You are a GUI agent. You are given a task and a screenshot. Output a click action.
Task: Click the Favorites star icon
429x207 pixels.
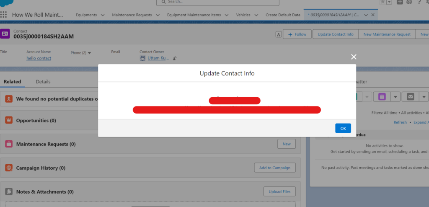pos(382,2)
